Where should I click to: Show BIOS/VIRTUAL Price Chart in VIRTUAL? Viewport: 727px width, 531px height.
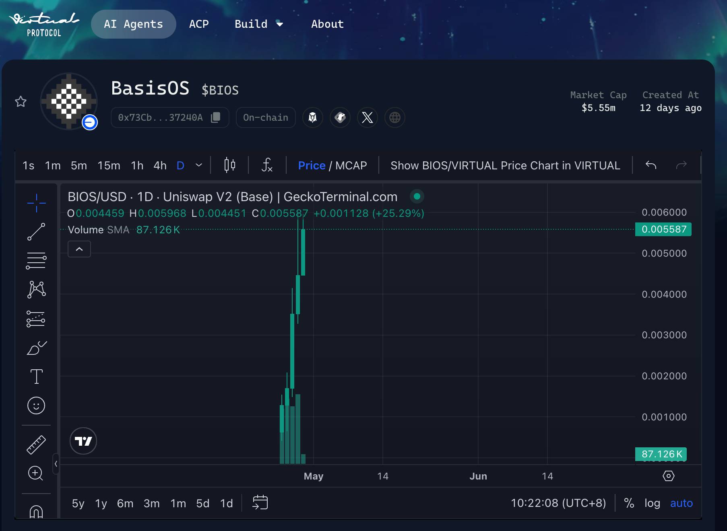click(505, 165)
